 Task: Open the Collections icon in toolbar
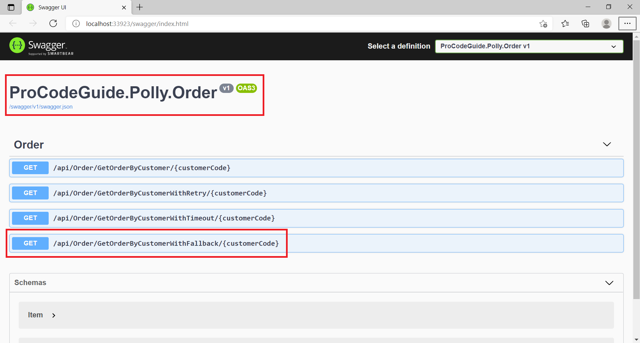[x=585, y=24]
